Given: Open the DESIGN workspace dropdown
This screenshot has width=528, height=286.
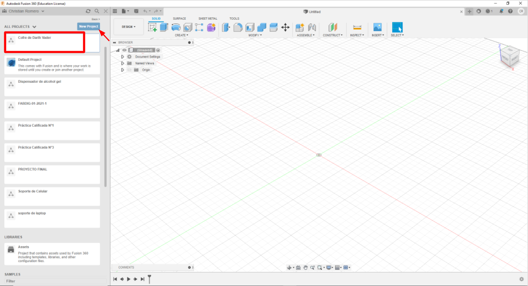Looking at the screenshot, I should click(129, 27).
